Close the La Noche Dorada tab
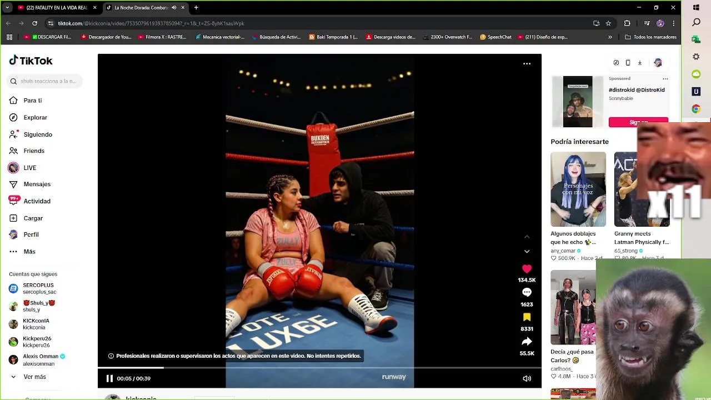 [x=183, y=8]
